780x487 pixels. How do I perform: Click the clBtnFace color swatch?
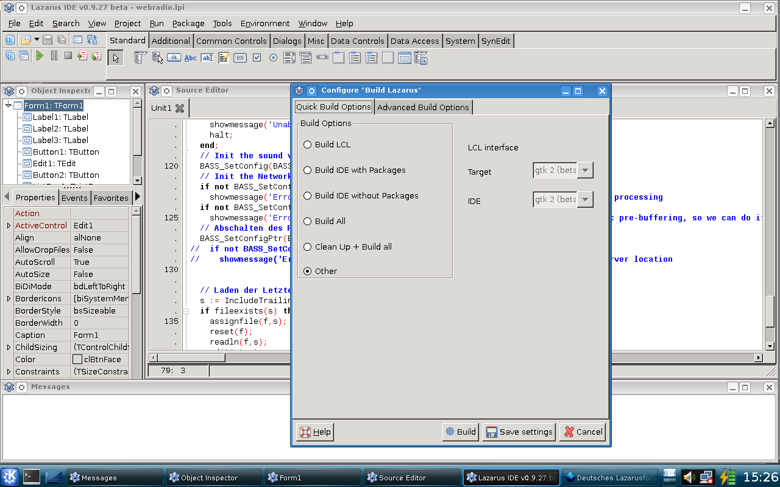click(77, 360)
